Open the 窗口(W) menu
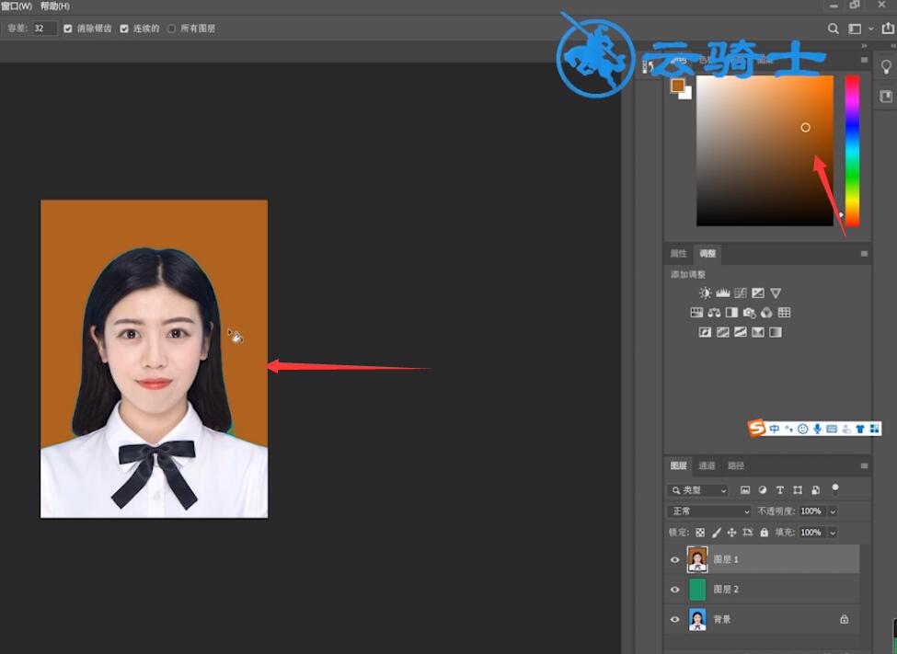897x654 pixels. [17, 6]
